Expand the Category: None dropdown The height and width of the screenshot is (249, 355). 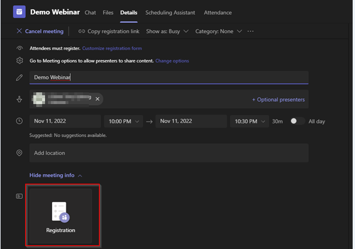[x=219, y=31]
